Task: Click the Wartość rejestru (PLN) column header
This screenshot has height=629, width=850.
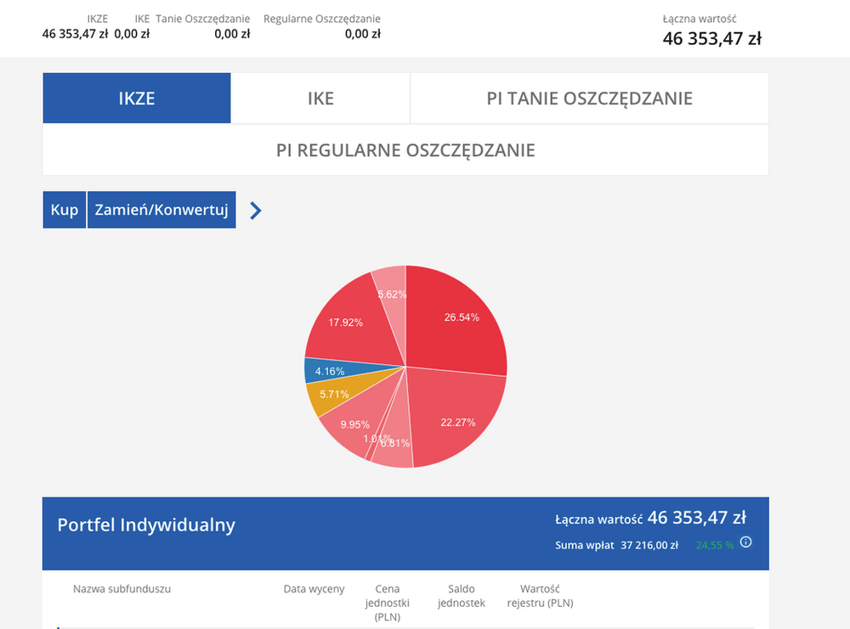Action: (x=540, y=595)
